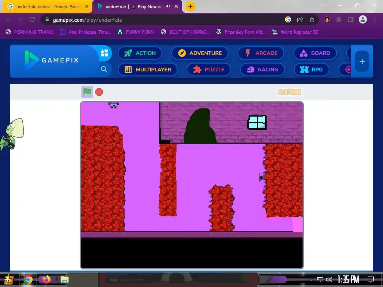Start the game with the green flag
The image size is (383, 287).
[87, 92]
